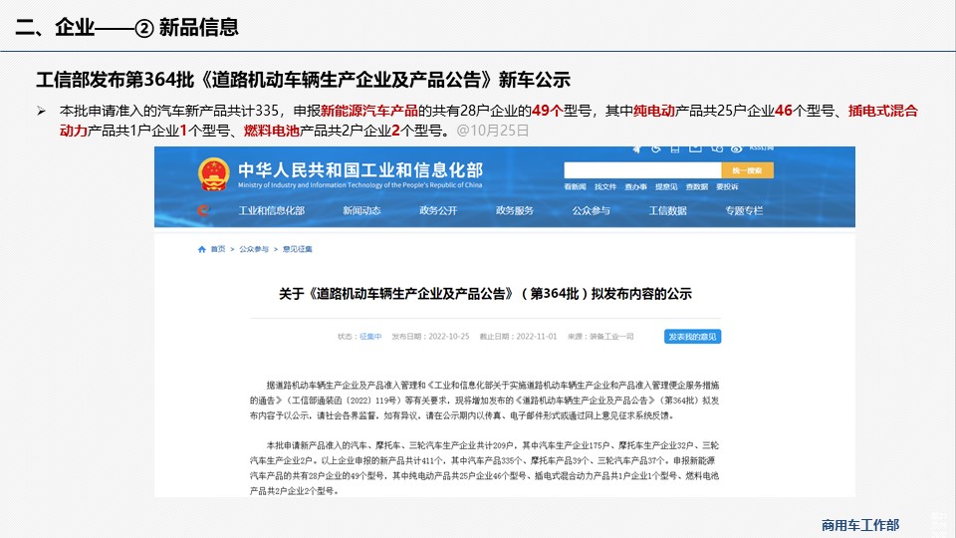Click the slide heading 工信部发布第364批
This screenshot has width=956, height=538.
click(303, 80)
